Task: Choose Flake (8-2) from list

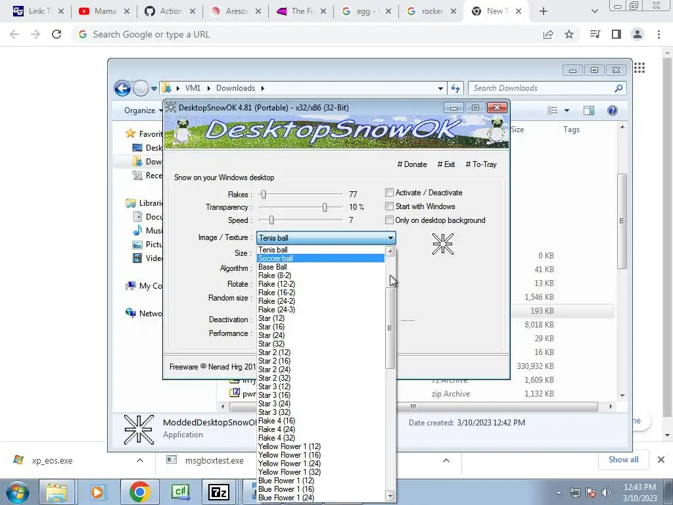Action: click(x=320, y=276)
